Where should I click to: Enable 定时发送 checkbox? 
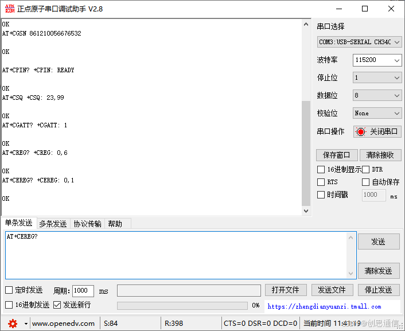pyautogui.click(x=9, y=290)
